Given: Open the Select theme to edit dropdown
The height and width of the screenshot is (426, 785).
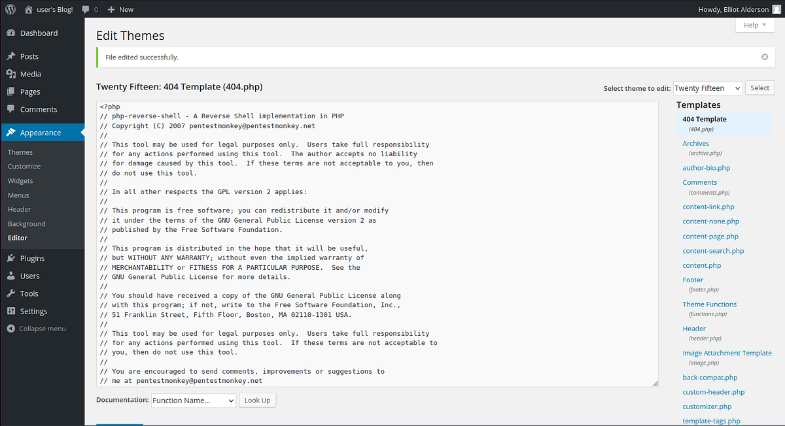Looking at the screenshot, I should click(x=708, y=88).
